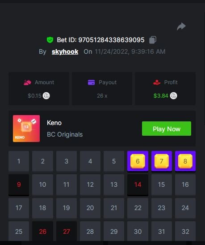Click the red number 26 tile
This screenshot has width=205, height=245.
pos(42,232)
